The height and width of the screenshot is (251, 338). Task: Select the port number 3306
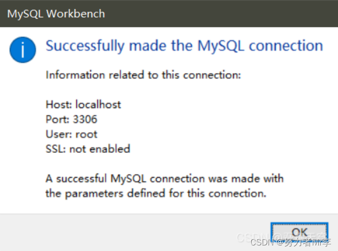tap(85, 119)
